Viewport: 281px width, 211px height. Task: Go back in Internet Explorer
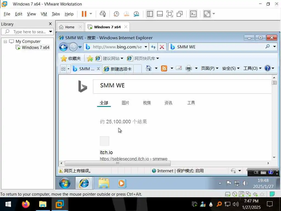63,47
